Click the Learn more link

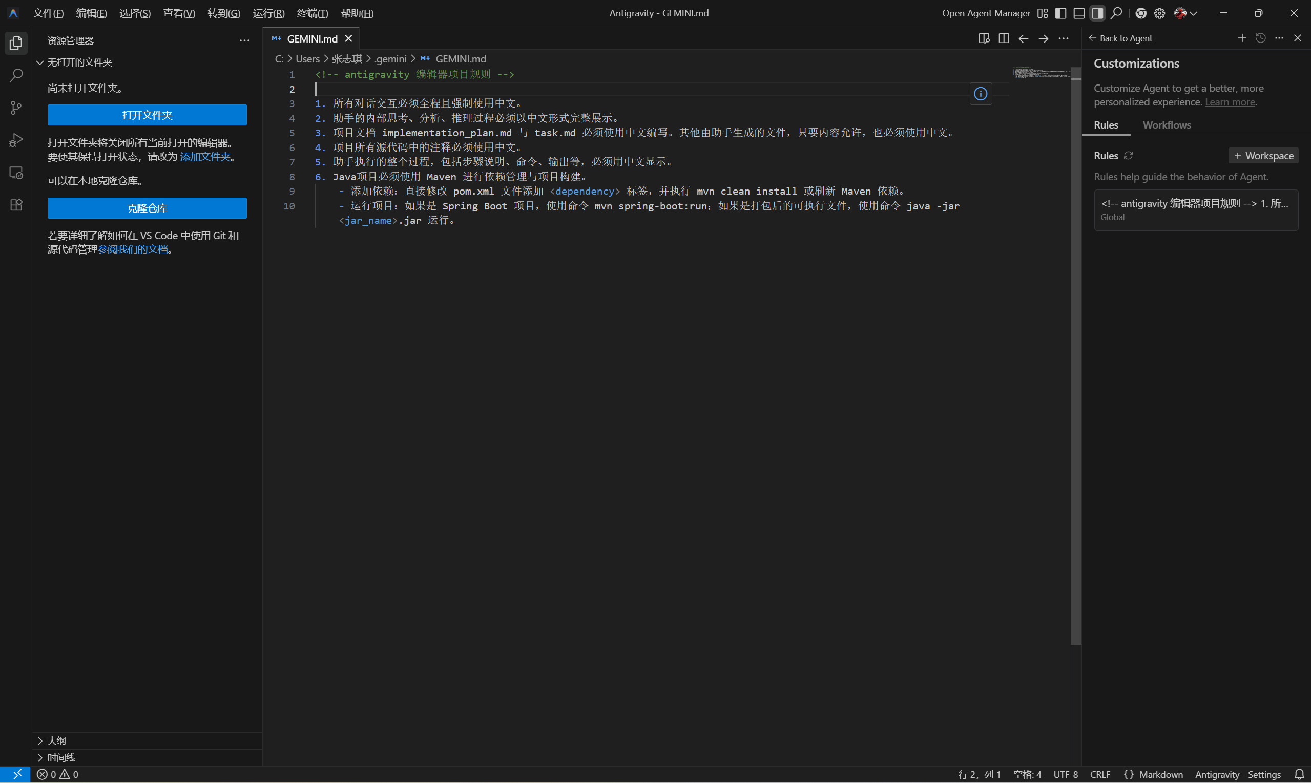coord(1230,102)
